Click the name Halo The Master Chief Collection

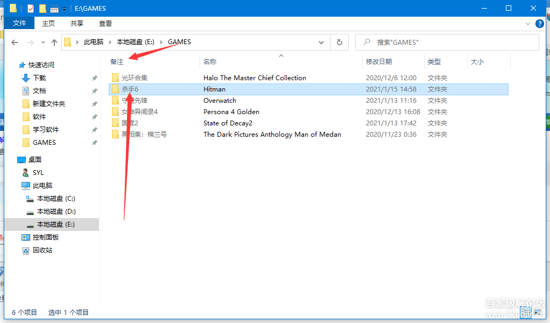click(x=255, y=78)
